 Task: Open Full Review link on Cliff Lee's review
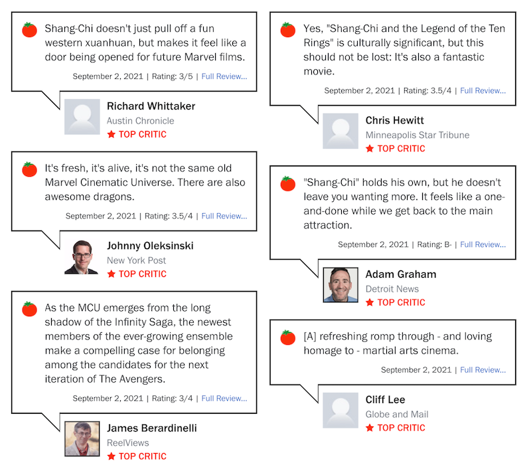tap(483, 370)
